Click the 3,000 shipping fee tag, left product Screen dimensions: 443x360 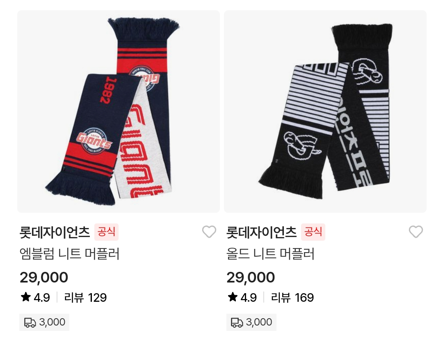(x=44, y=322)
